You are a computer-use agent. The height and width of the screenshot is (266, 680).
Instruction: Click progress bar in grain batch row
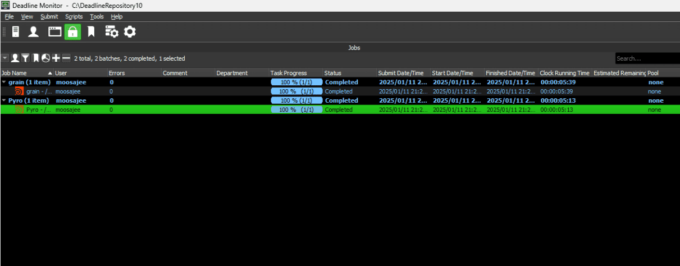point(296,82)
